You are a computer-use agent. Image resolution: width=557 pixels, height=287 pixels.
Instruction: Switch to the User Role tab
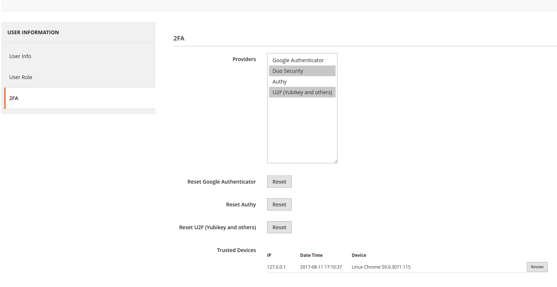21,77
